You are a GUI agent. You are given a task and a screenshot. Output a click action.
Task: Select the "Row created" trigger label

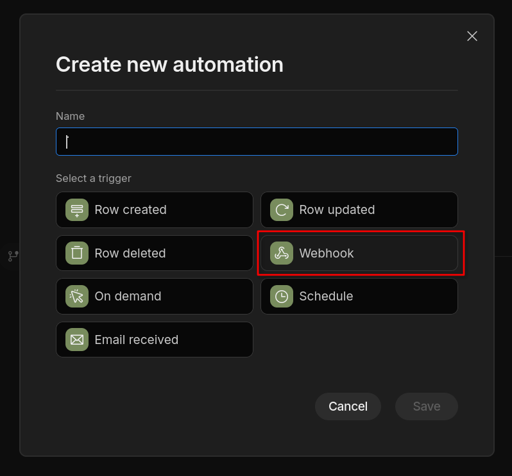pyautogui.click(x=131, y=209)
